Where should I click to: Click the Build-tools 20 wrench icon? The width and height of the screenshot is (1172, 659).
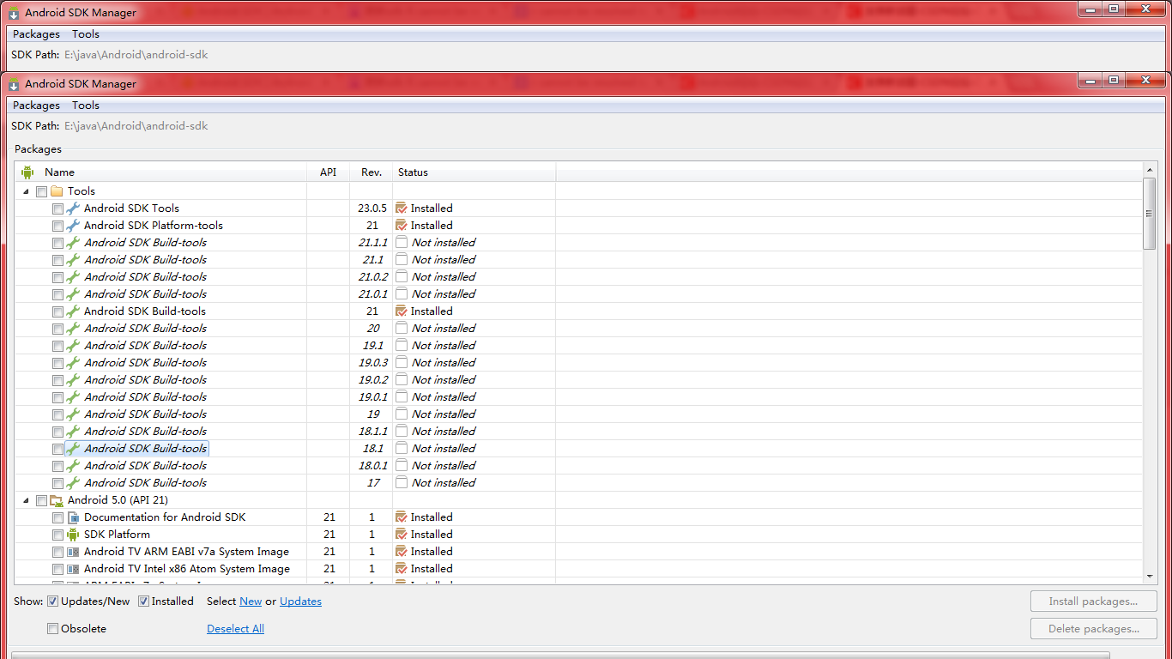pyautogui.click(x=73, y=329)
